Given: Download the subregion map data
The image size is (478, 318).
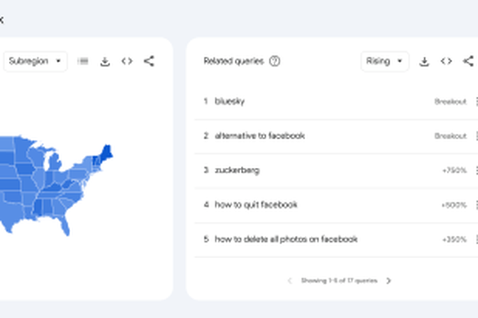Looking at the screenshot, I should click(105, 62).
